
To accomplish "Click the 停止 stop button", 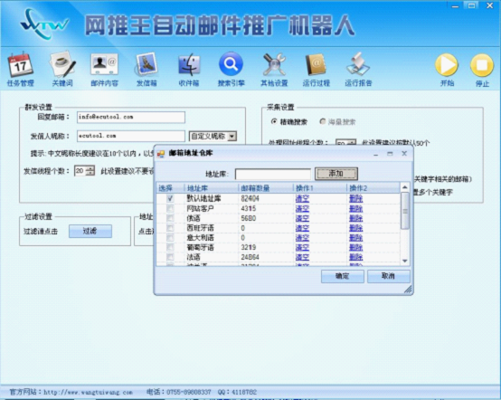I will coord(482,65).
